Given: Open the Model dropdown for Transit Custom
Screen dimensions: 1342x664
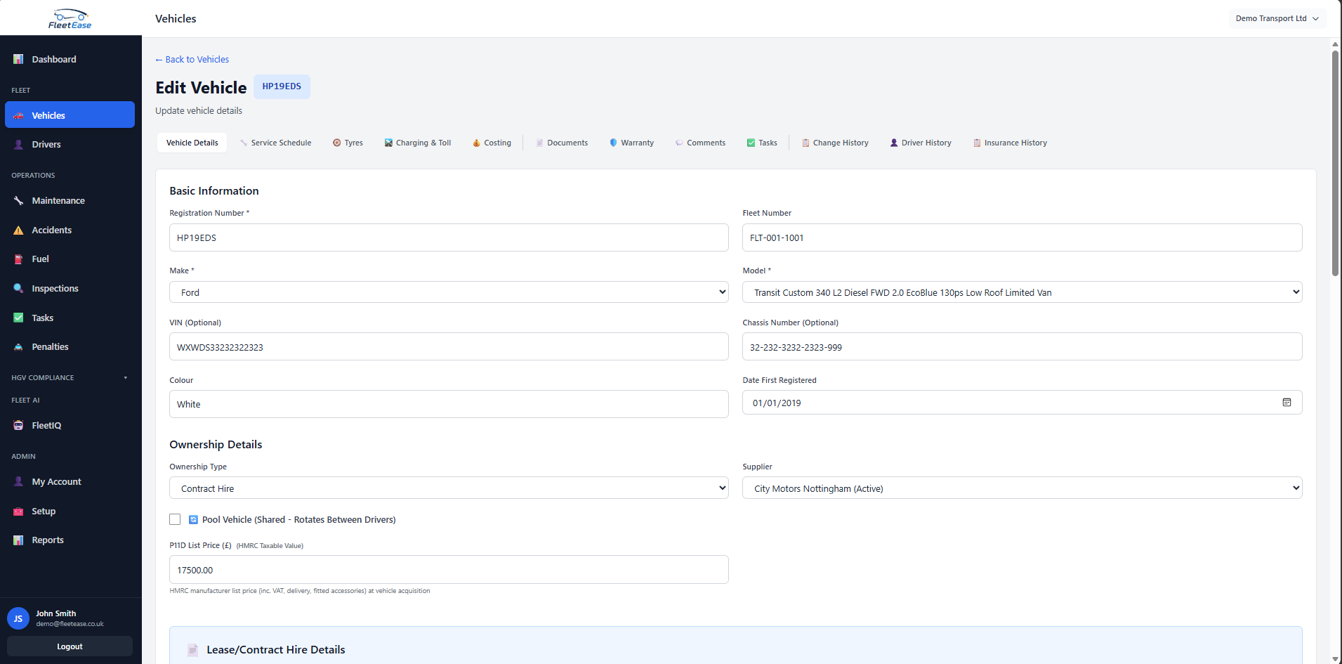Looking at the screenshot, I should pyautogui.click(x=1022, y=292).
